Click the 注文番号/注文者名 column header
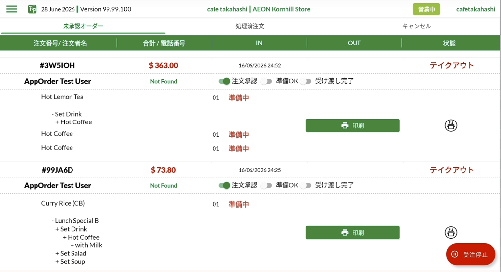 tap(60, 43)
